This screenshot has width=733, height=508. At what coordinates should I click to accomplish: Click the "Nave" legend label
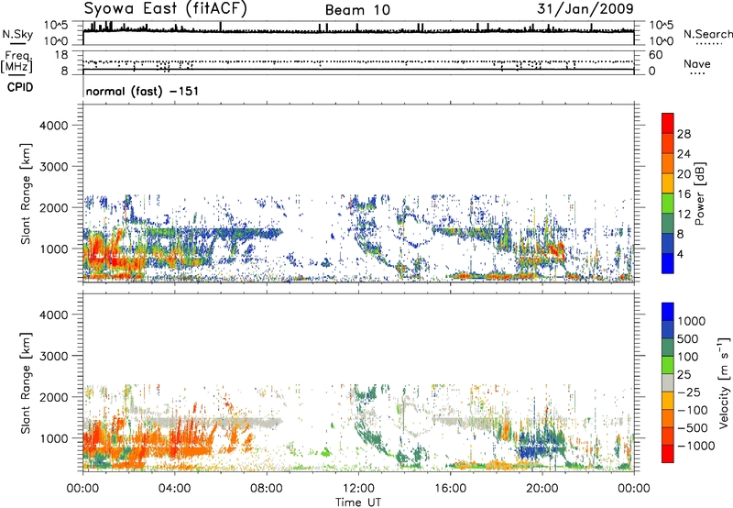point(697,64)
